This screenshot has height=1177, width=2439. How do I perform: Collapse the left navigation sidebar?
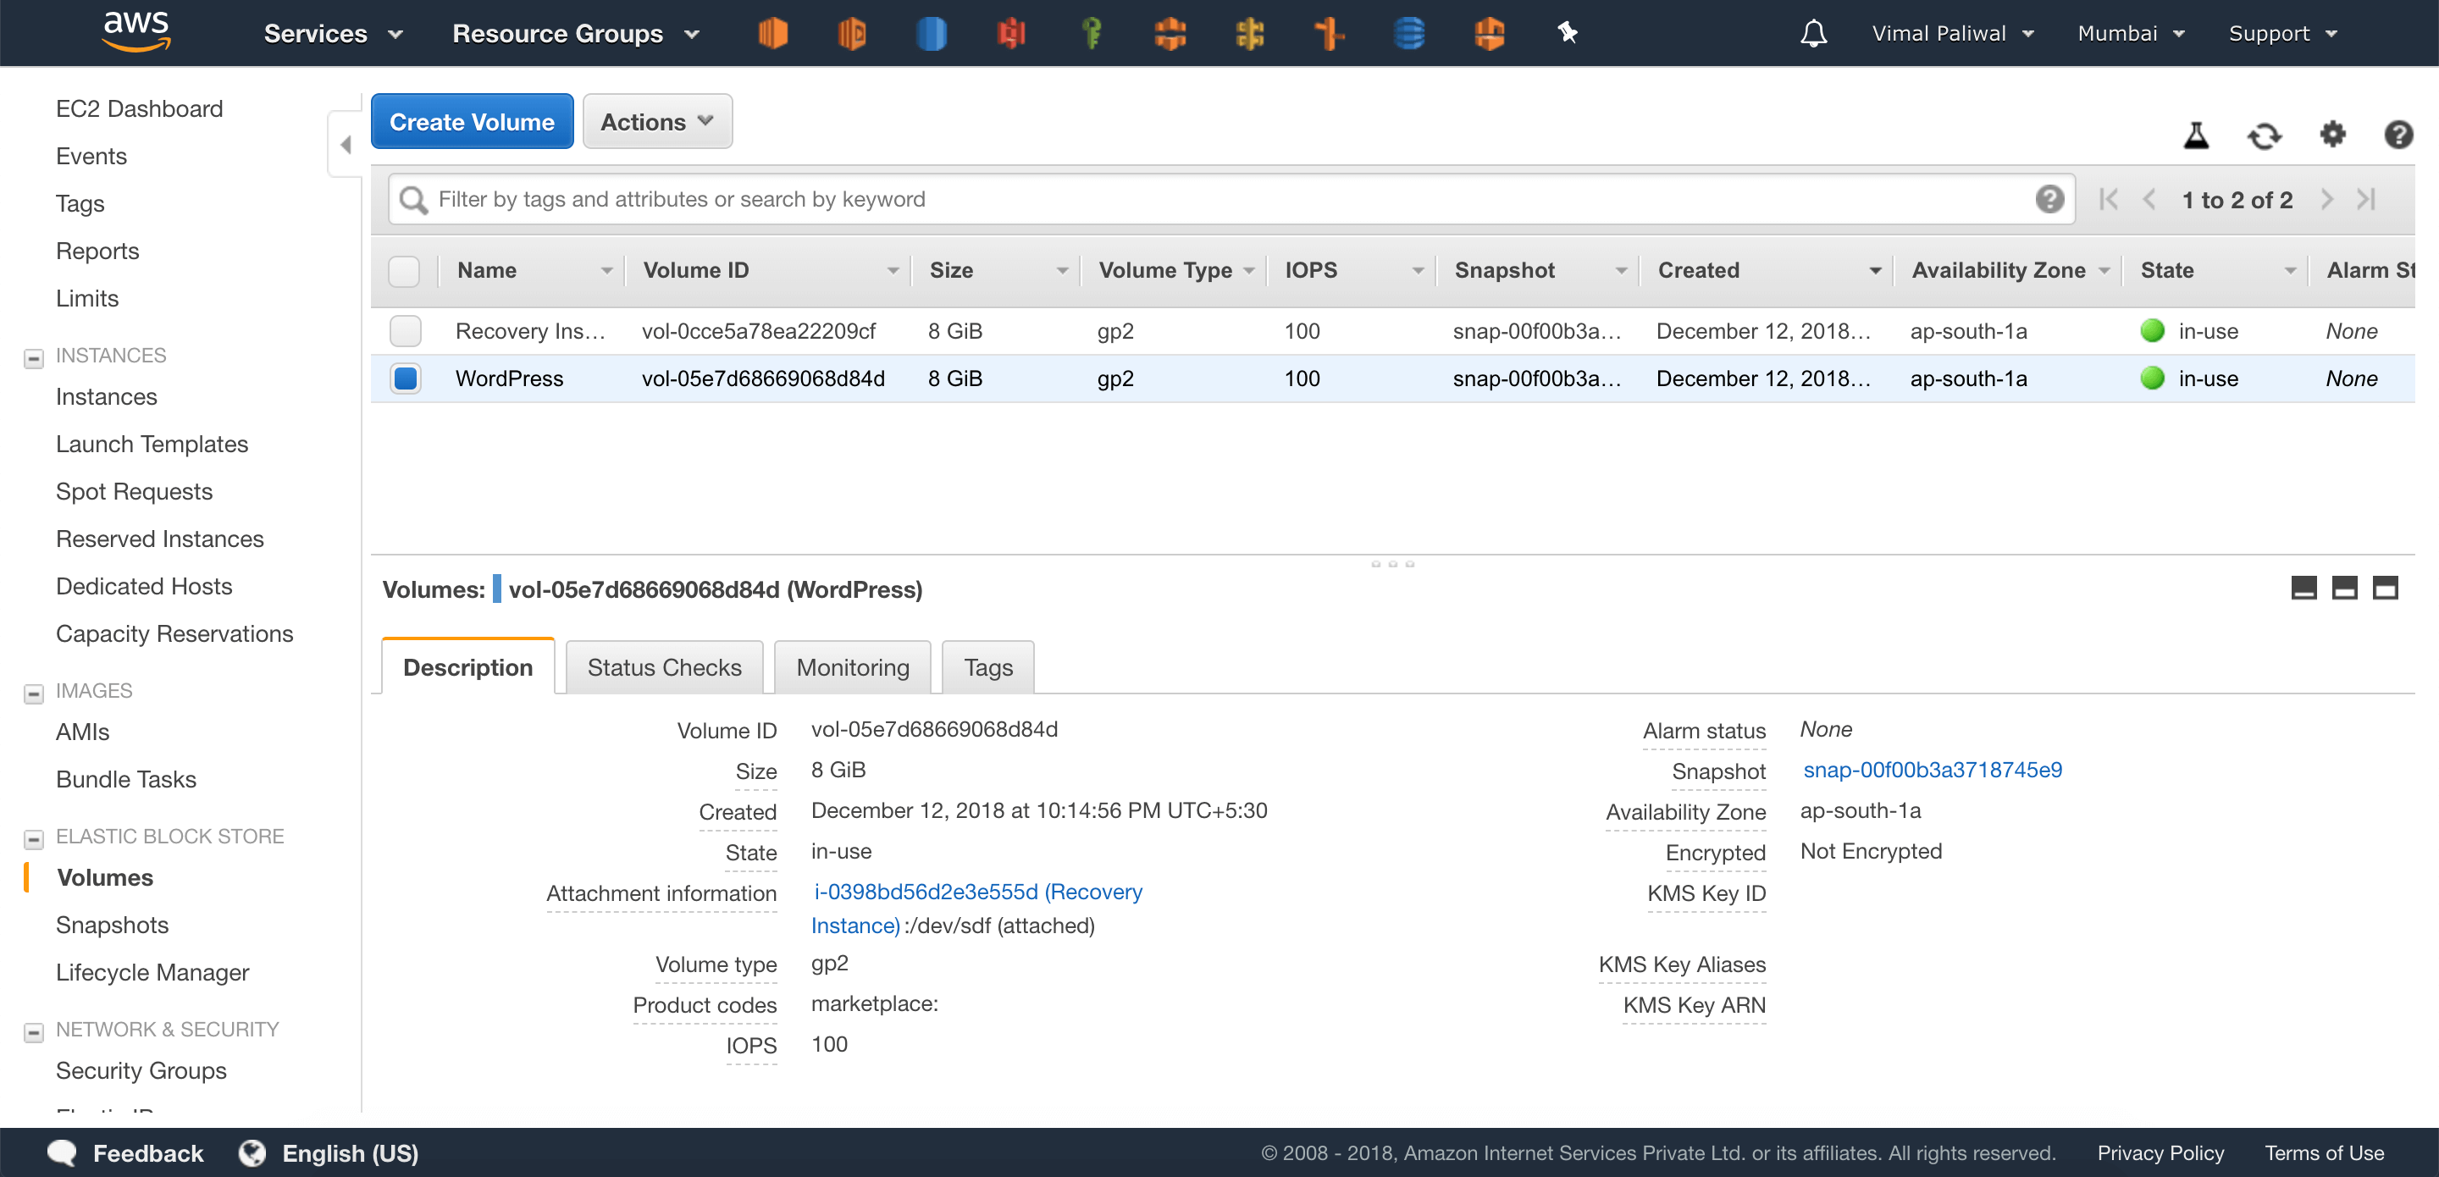pos(345,144)
